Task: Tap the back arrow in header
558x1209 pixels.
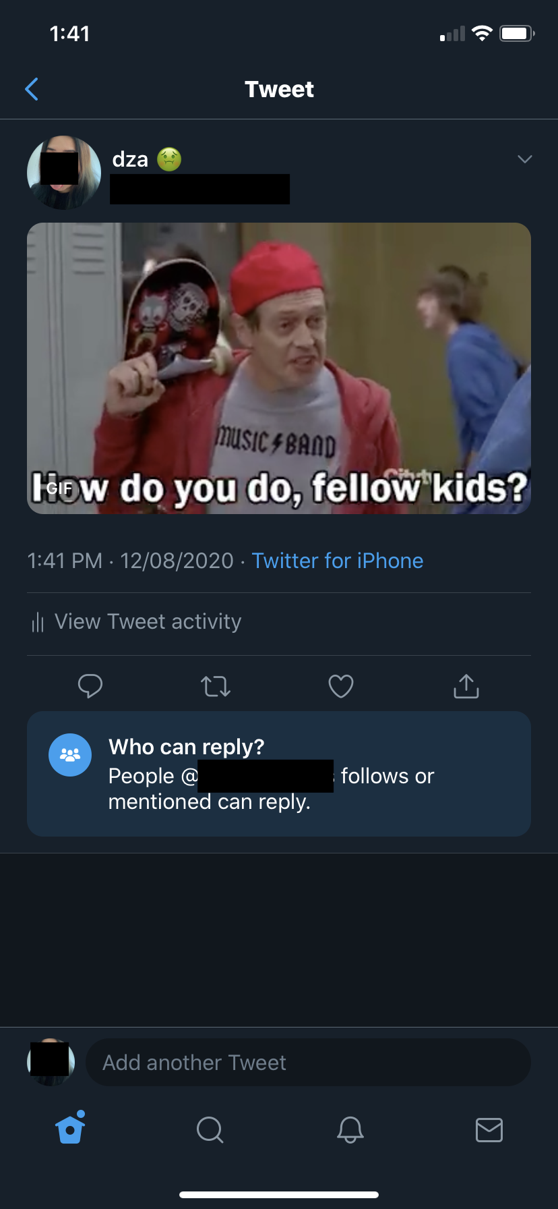Action: [x=32, y=89]
